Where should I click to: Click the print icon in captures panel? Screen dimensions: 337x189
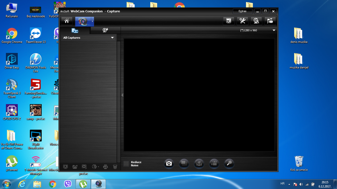pyautogui.click(x=106, y=167)
